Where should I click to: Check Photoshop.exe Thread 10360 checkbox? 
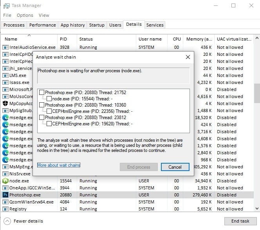(42, 105)
